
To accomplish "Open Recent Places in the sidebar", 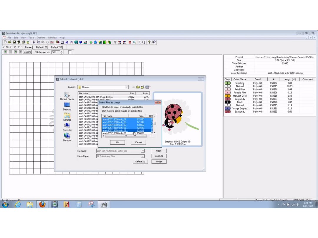I will point(67,96).
